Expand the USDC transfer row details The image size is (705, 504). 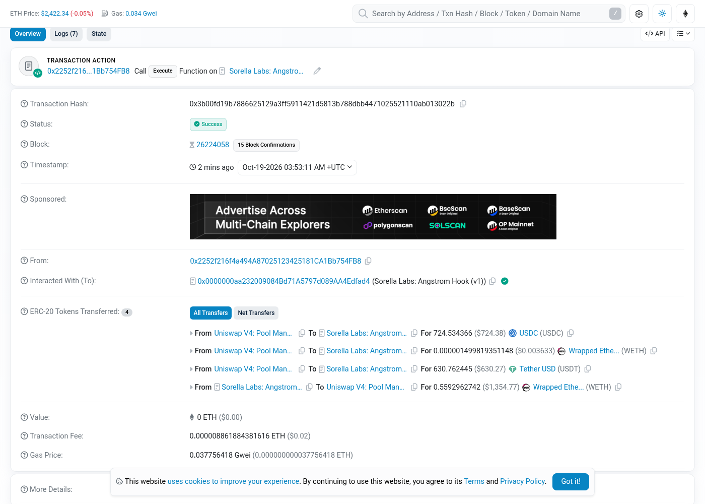pyautogui.click(x=191, y=333)
